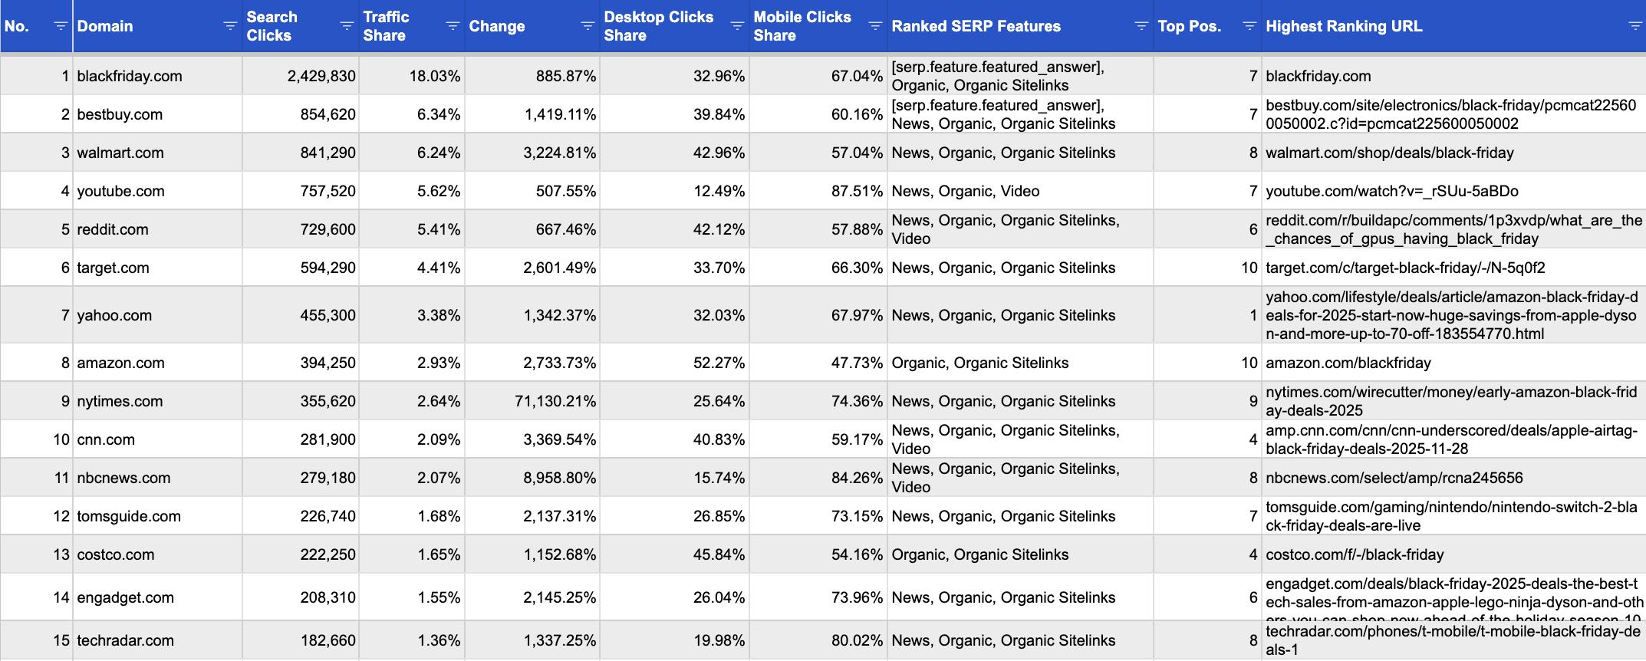This screenshot has width=1646, height=661.
Task: Expand Highest Ranking URL filter dropdown
Action: (x=1634, y=26)
